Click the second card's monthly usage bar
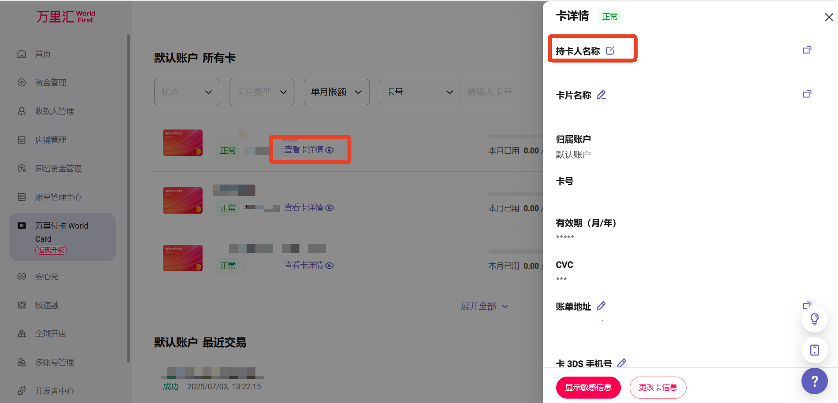Image resolution: width=838 pixels, height=403 pixels. tap(516, 194)
